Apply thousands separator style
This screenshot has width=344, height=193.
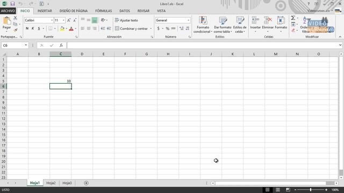(x=173, y=28)
